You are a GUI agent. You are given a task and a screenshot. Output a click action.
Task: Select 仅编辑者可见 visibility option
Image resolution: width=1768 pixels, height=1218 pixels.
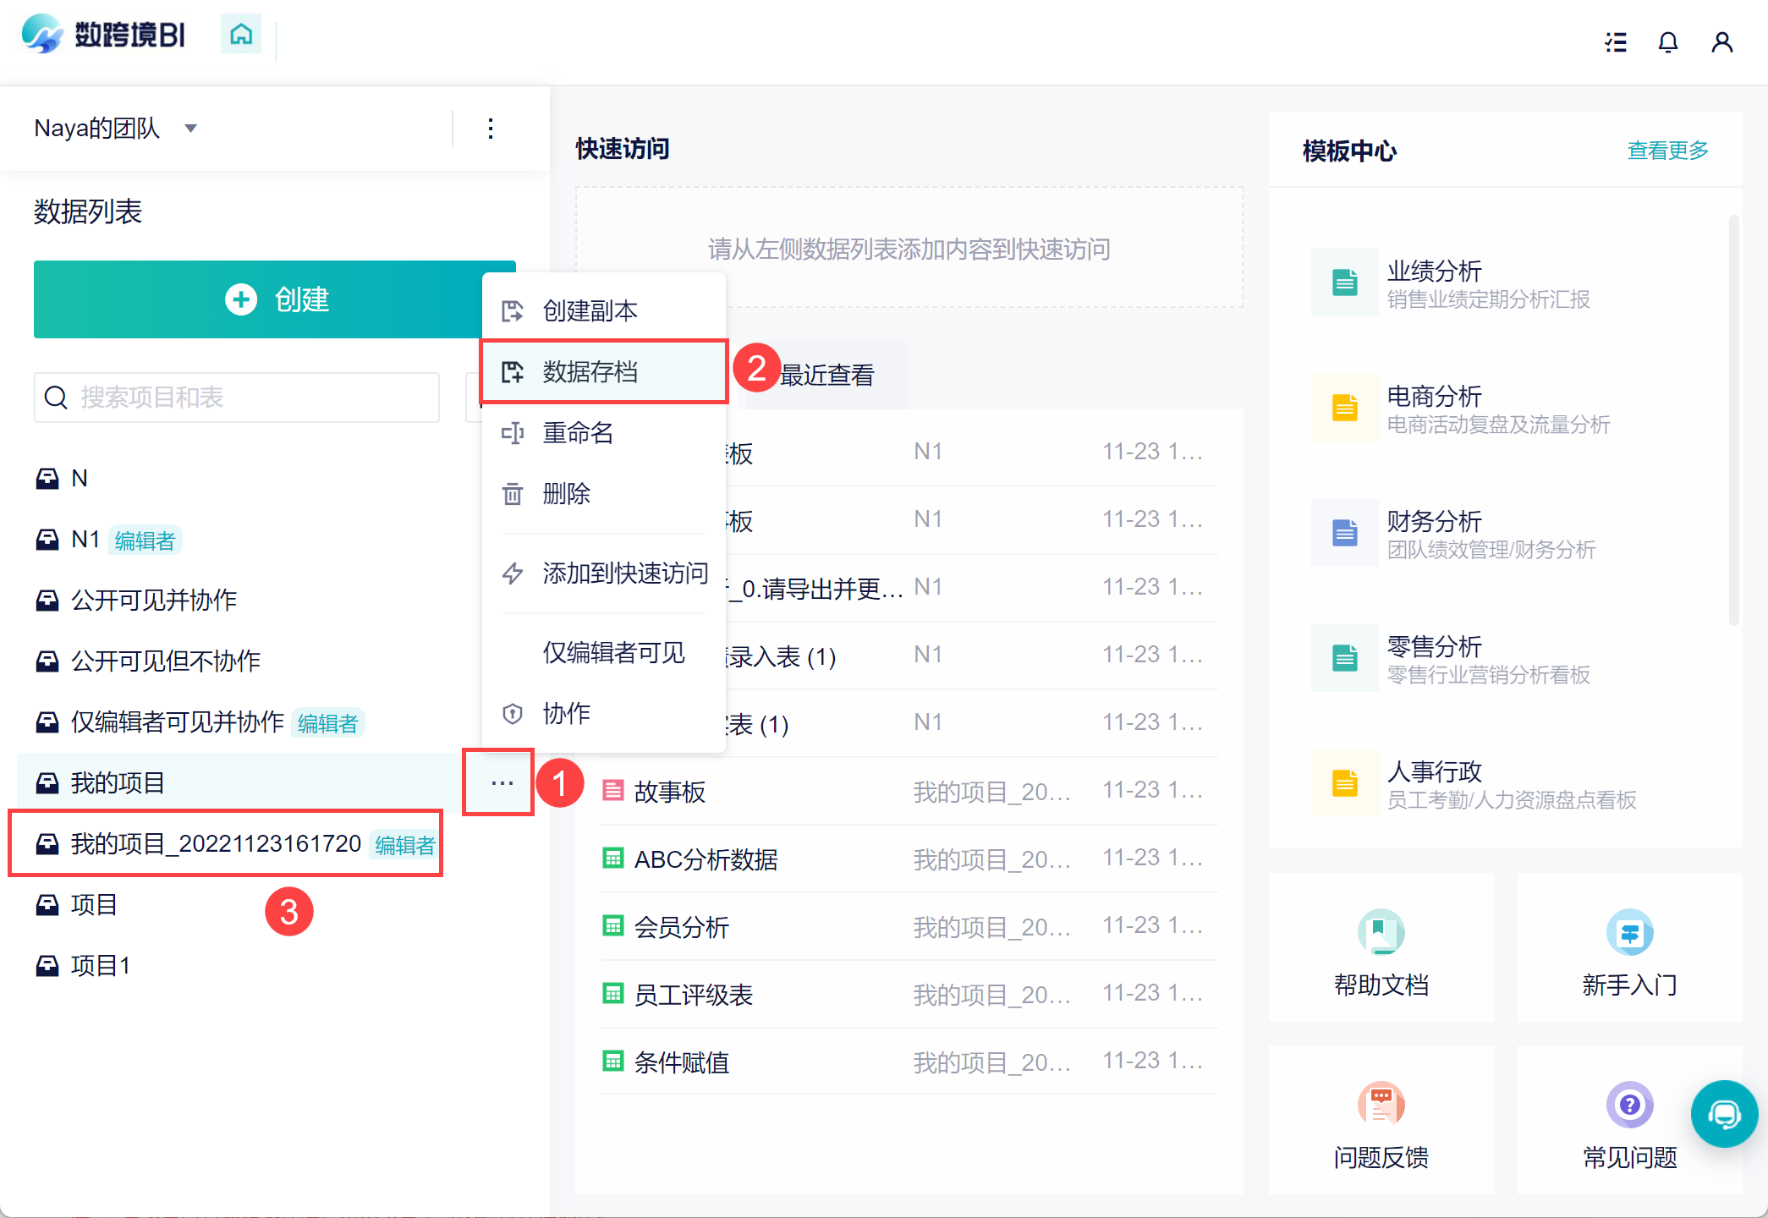[613, 653]
